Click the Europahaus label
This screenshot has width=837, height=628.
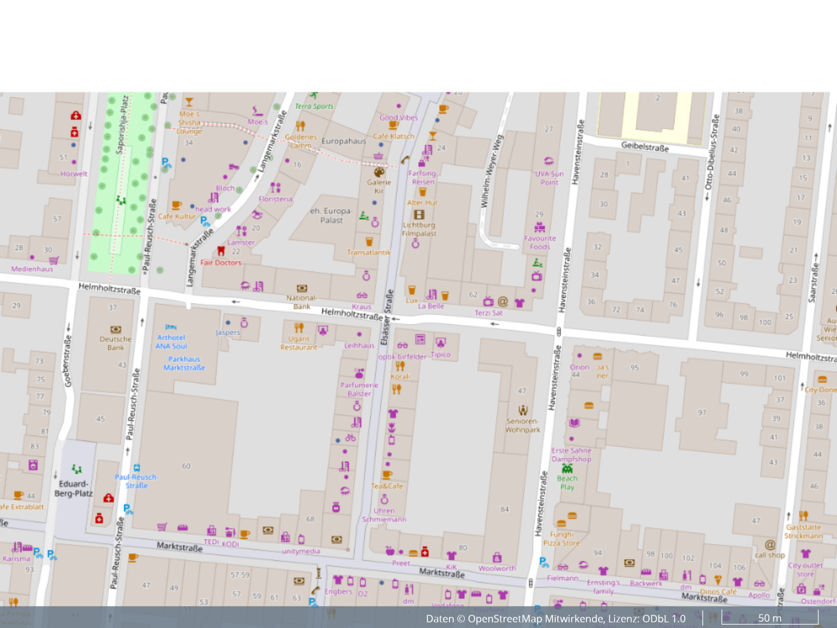point(344,141)
